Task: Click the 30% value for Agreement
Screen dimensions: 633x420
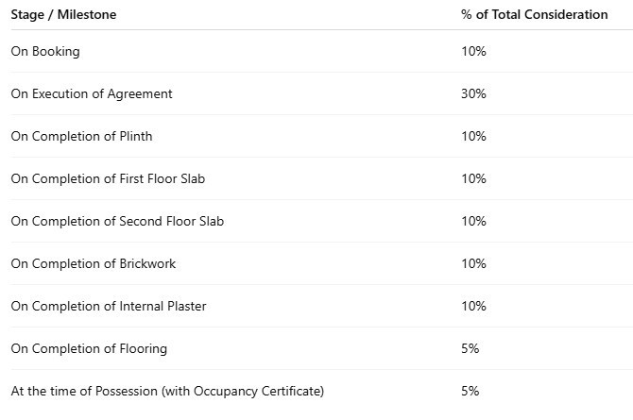Action: pos(473,93)
